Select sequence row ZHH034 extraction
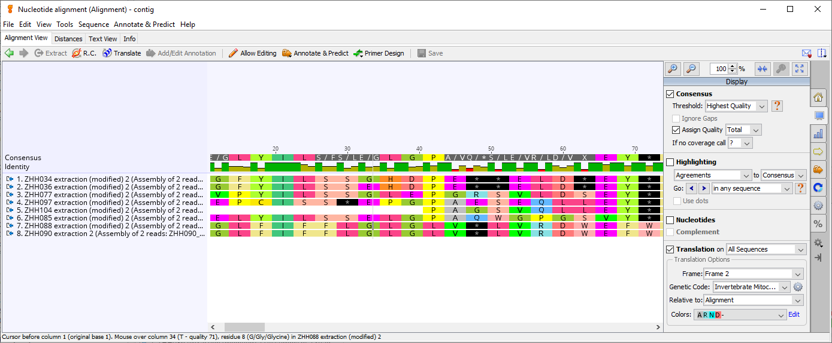This screenshot has width=832, height=343. (105, 179)
